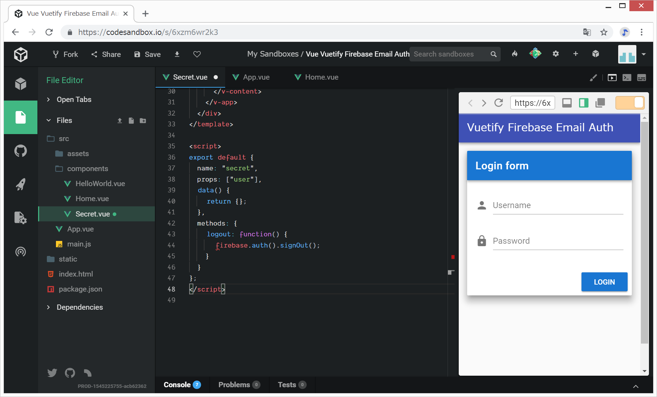Refresh the preview browser pane
The height and width of the screenshot is (397, 657).
(x=499, y=103)
